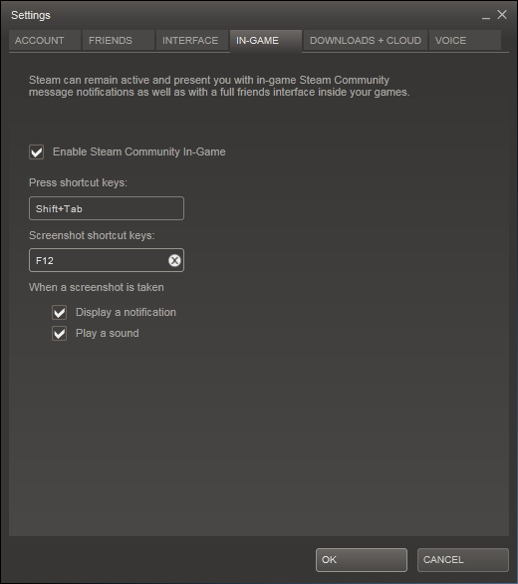The width and height of the screenshot is (518, 584).
Task: Uncheck Display a notification option
Action: 59,312
